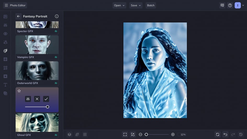Click the user profile avatar
Screen dimensions: 247x139
pos(238,5)
